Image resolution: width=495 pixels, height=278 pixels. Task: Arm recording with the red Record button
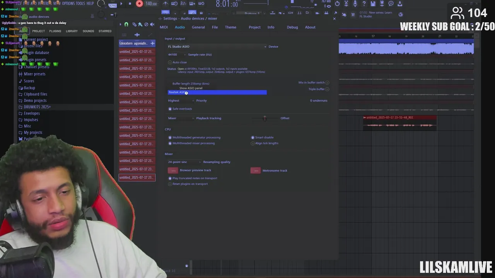pyautogui.click(x=140, y=3)
